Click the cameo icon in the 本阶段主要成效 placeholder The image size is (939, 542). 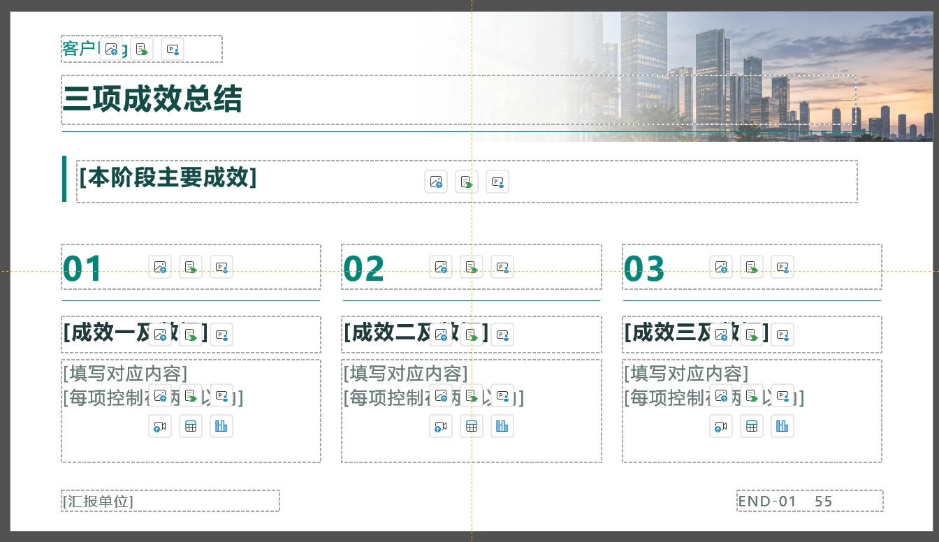pos(497,182)
